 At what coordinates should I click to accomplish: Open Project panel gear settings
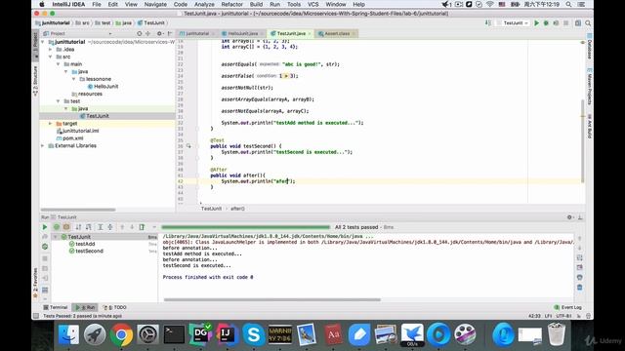click(x=159, y=34)
